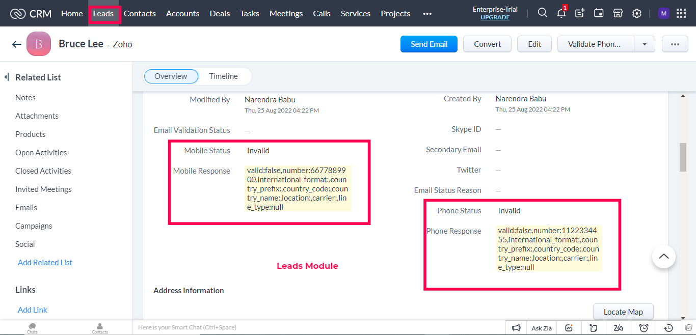Open the more modules ellipsis menu
Viewport: 696px width, 335px height.
tap(427, 14)
